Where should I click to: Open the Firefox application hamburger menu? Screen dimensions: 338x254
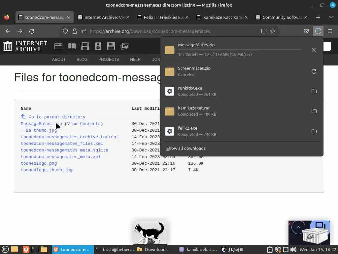[x=330, y=31]
